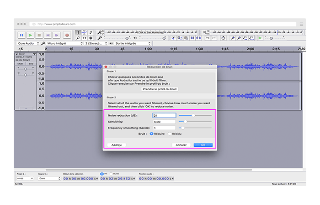Click the Play-at-speed green arrow

tap(260, 38)
